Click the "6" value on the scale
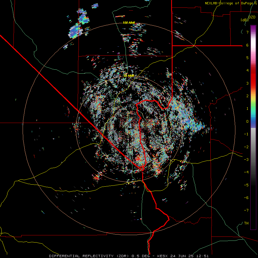This screenshot has height=258, width=258. [x=247, y=45]
